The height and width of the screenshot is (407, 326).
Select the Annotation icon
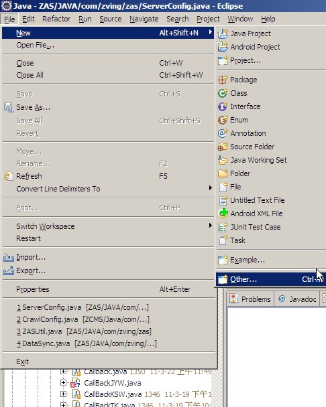pos(223,133)
